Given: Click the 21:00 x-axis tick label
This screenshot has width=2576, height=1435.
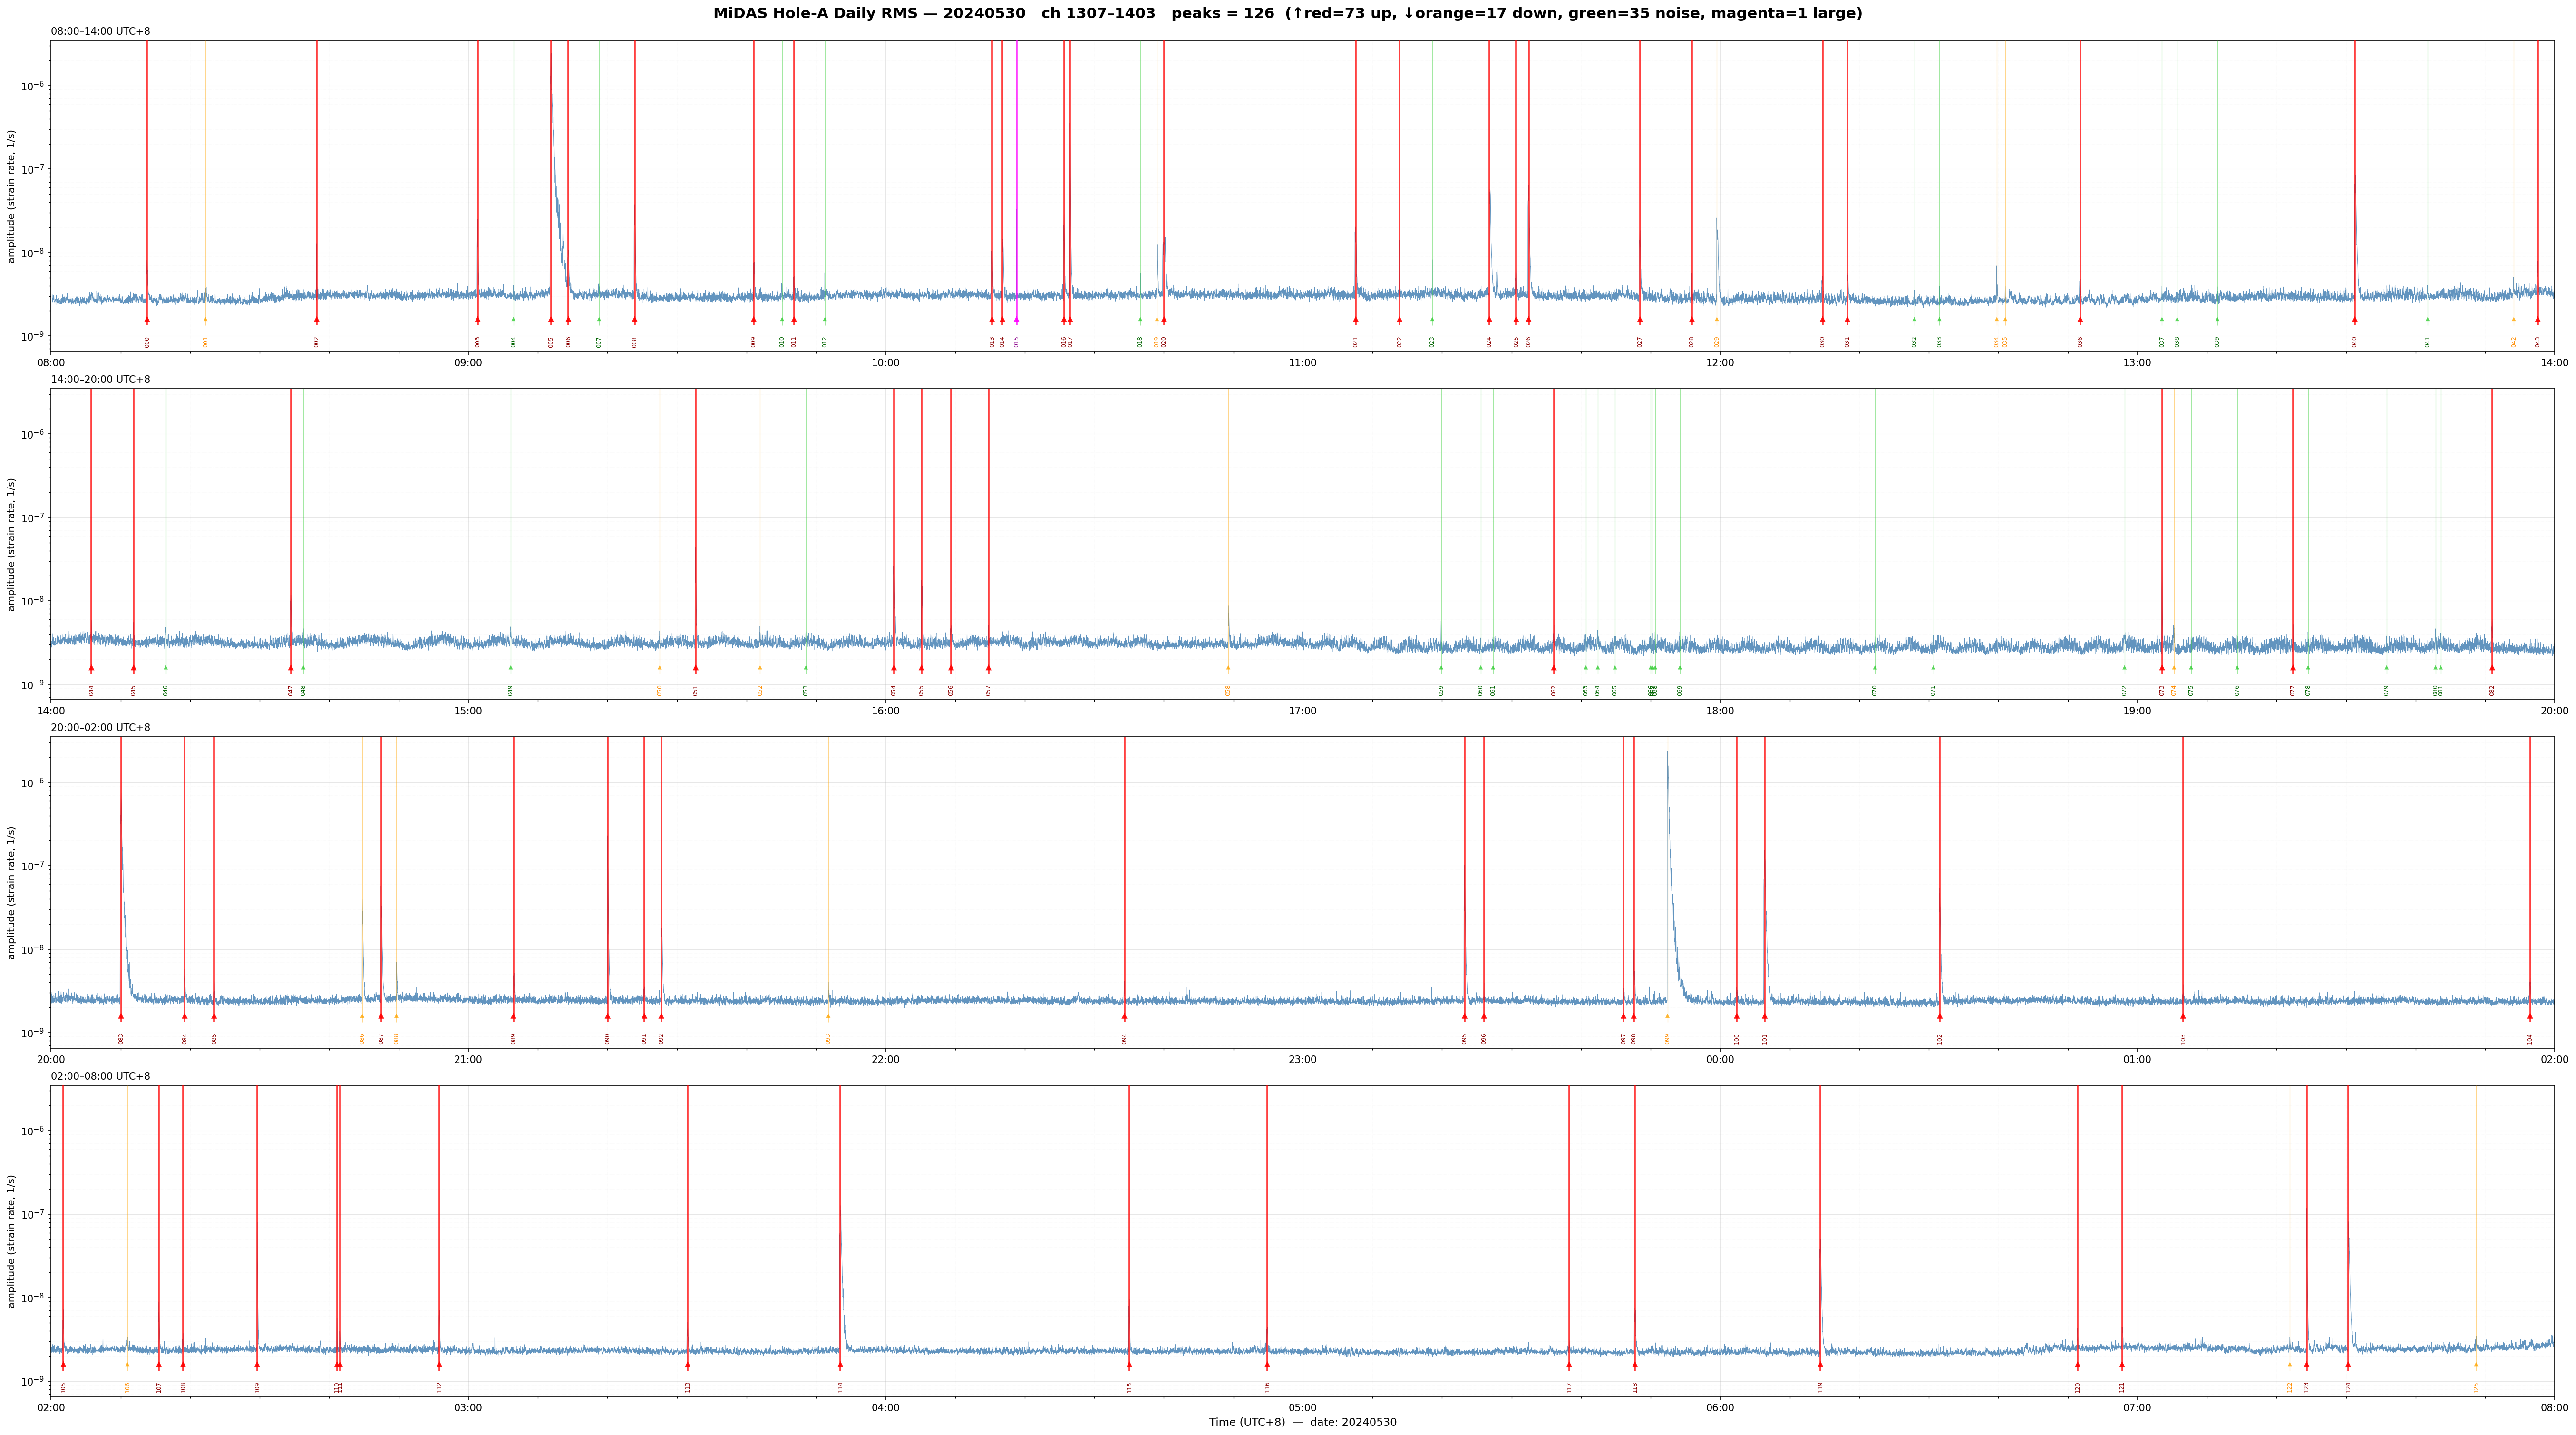Looking at the screenshot, I should 468,1060.
